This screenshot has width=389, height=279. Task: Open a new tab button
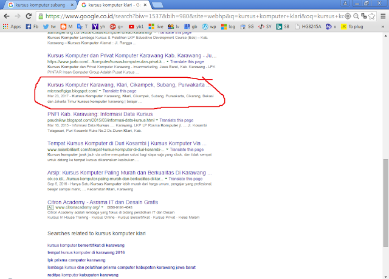tap(157, 5)
